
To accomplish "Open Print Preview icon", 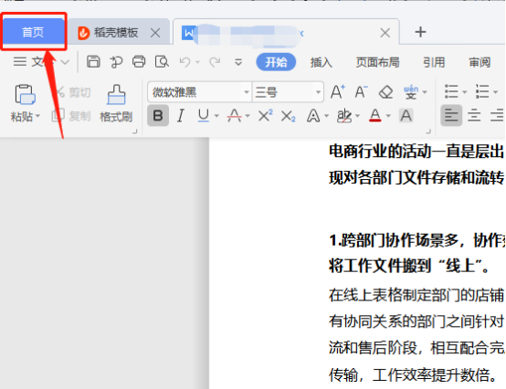I will pyautogui.click(x=162, y=61).
